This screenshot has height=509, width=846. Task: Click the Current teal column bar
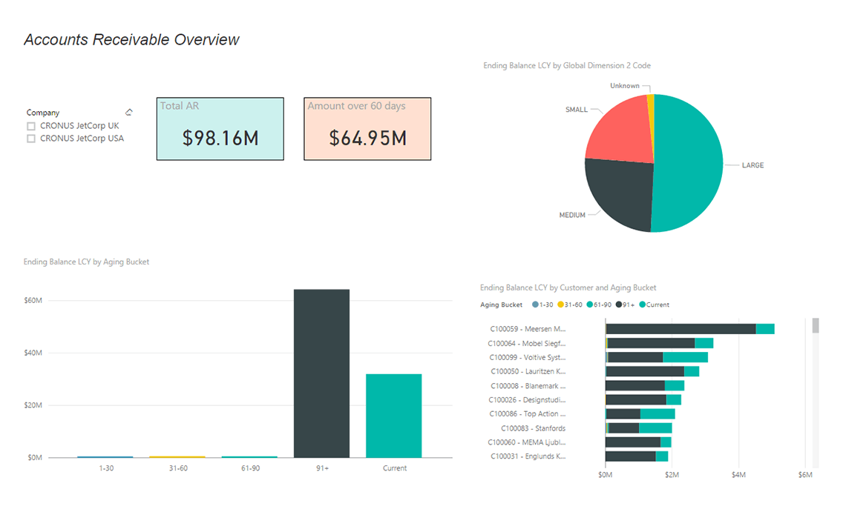tap(394, 416)
